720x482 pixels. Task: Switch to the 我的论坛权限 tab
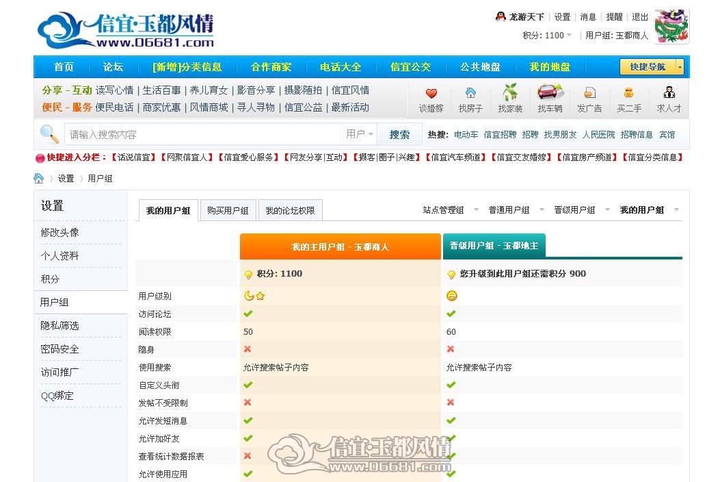[x=290, y=211]
